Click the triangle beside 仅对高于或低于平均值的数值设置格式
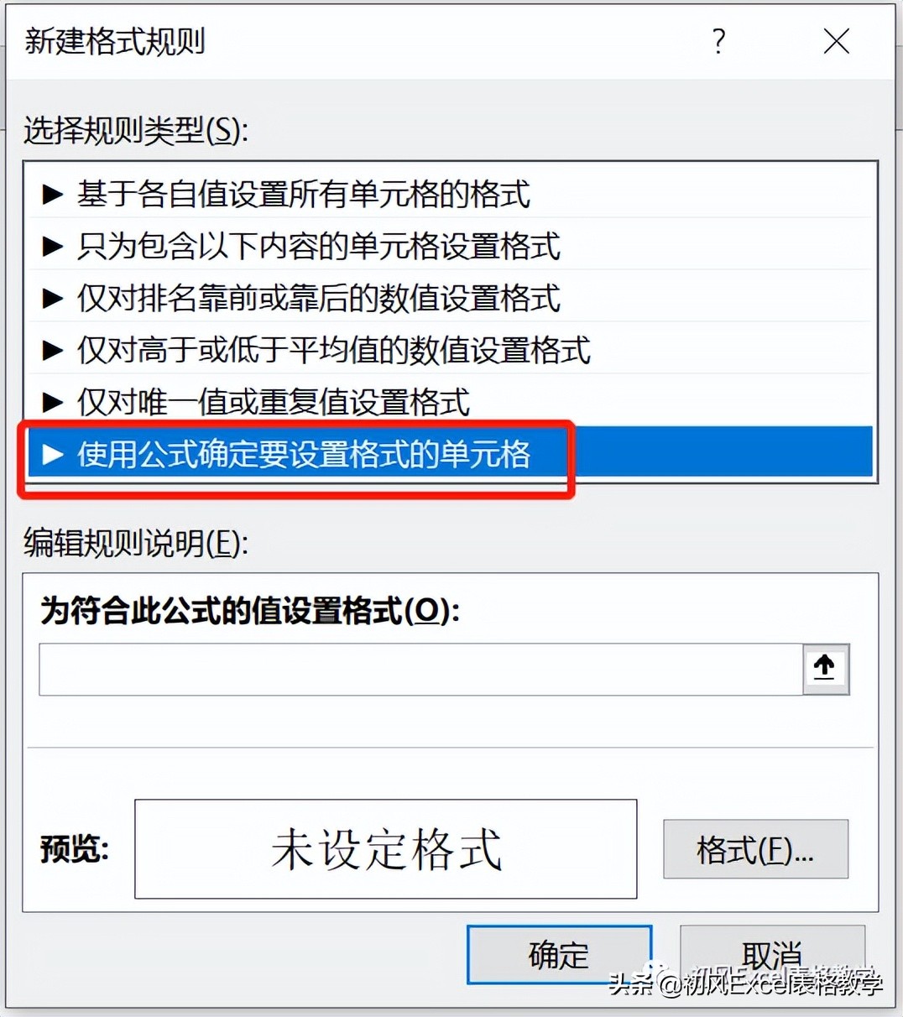903x1017 pixels. [x=53, y=351]
